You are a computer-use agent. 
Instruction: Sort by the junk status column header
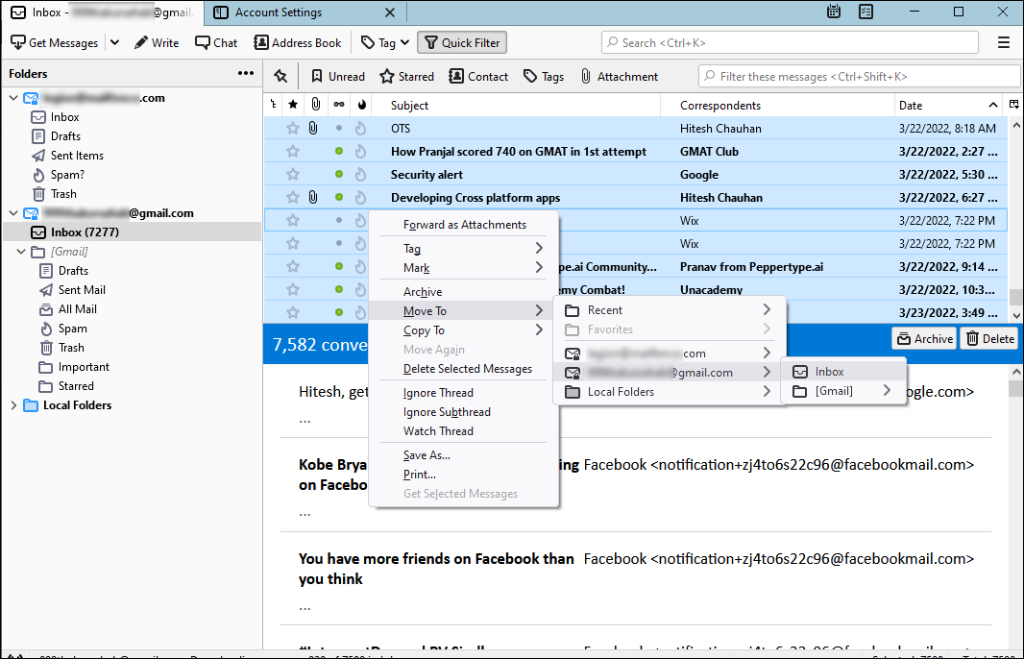point(362,105)
